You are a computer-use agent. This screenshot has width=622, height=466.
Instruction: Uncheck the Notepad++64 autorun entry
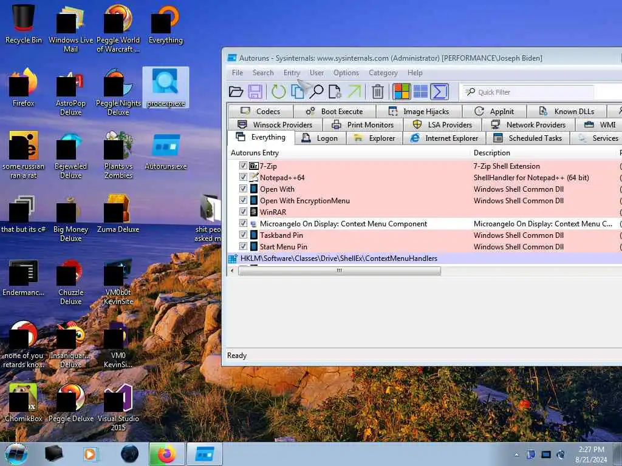coord(243,177)
